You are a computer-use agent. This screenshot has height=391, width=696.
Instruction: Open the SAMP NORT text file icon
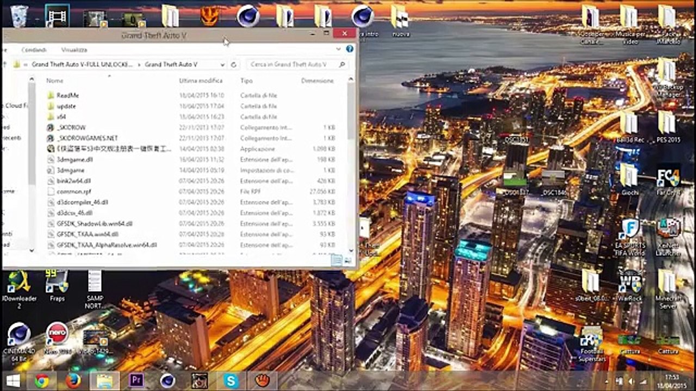point(95,290)
